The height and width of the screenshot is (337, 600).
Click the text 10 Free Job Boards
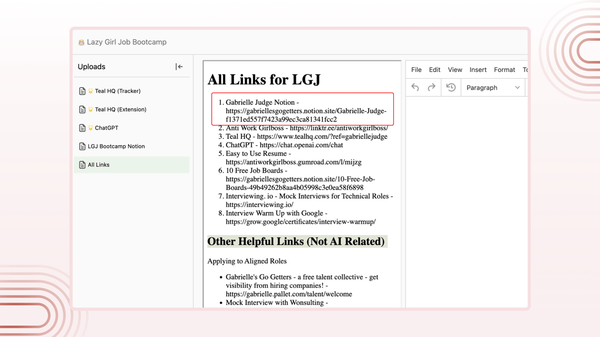point(254,171)
